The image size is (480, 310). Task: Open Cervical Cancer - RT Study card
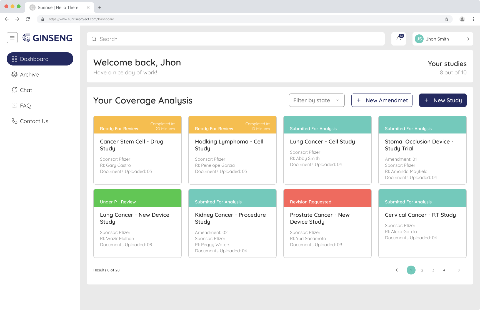tap(422, 223)
